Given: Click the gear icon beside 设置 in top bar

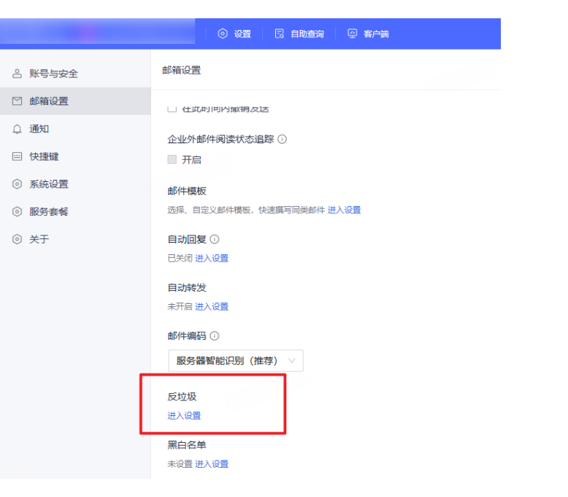Looking at the screenshot, I should [x=223, y=34].
